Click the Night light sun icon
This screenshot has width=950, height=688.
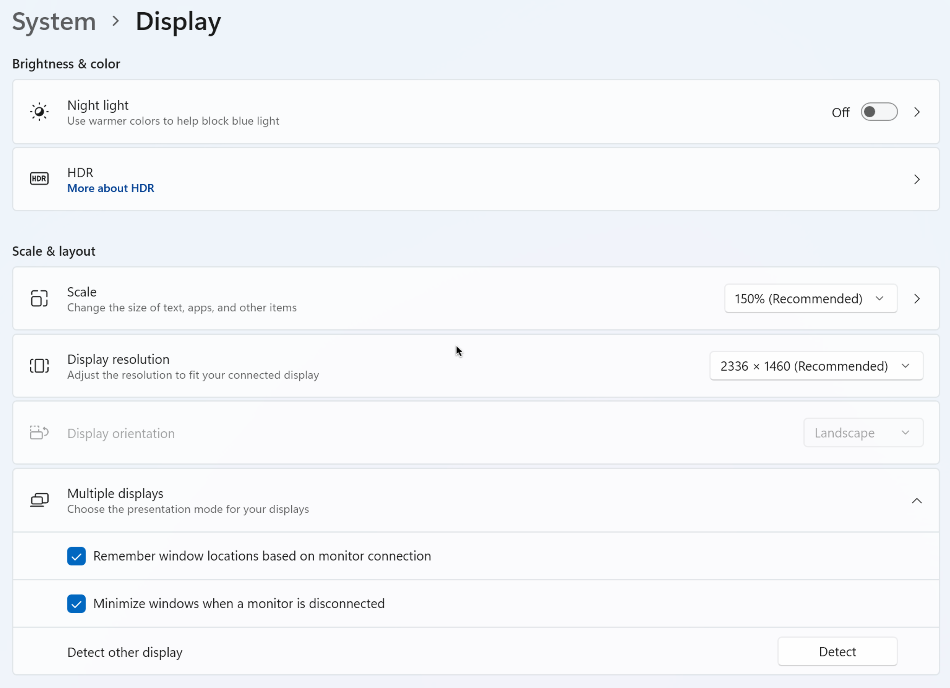[x=39, y=112]
